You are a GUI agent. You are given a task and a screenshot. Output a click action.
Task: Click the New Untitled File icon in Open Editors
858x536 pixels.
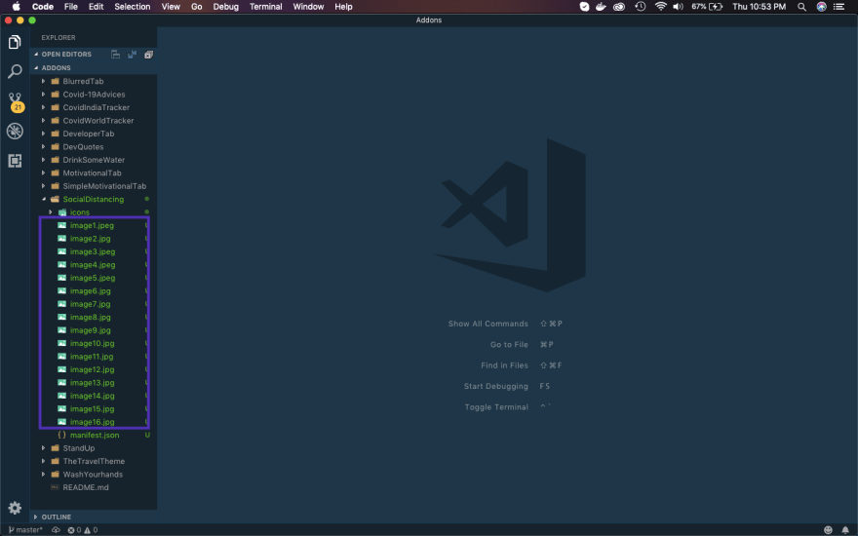[115, 55]
